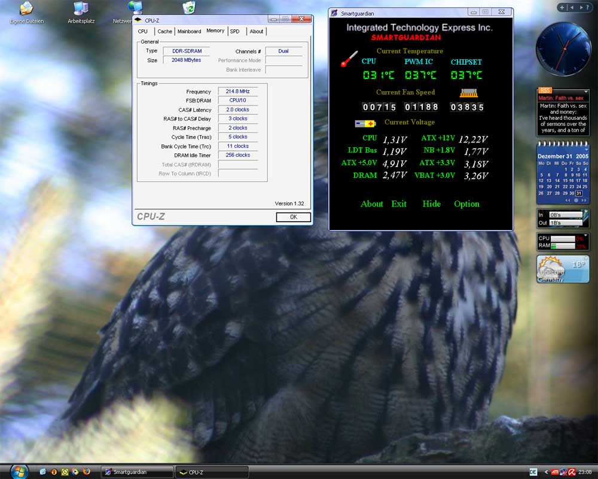Click the fan speed counter 01188
598x479 pixels.
click(x=422, y=107)
